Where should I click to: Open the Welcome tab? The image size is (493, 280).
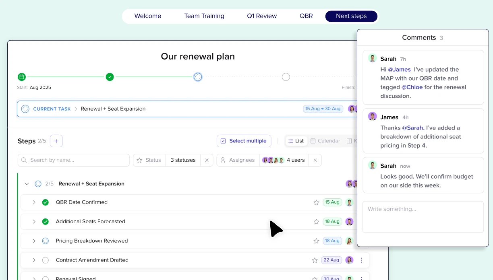(148, 16)
